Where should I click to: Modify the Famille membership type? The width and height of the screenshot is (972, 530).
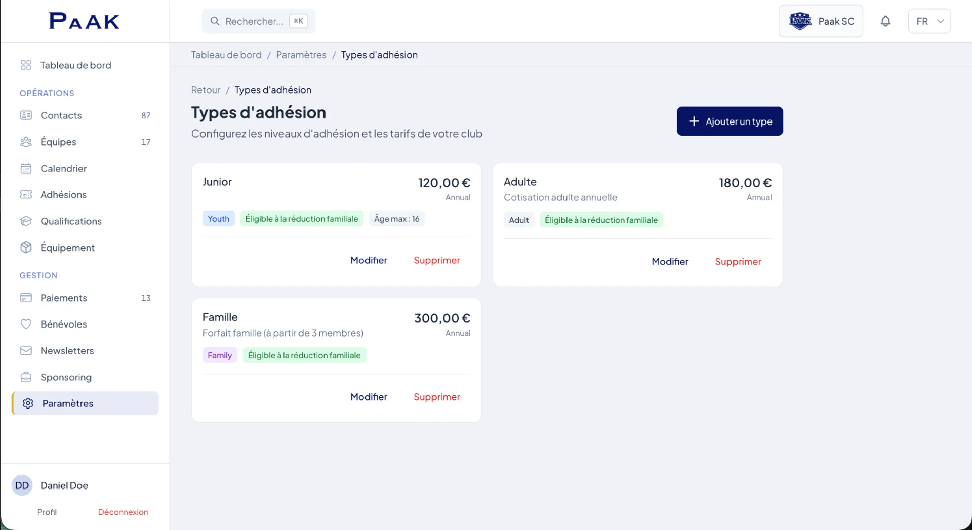click(369, 397)
